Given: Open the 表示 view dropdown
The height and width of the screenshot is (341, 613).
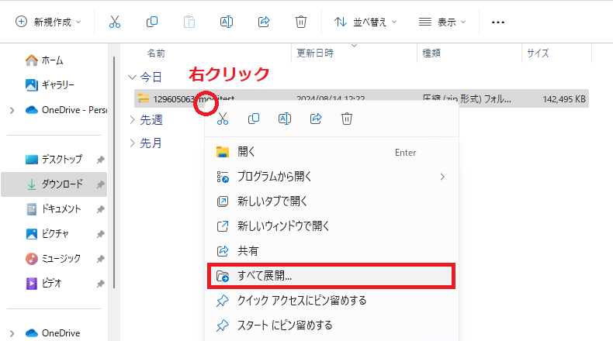Looking at the screenshot, I should 442,22.
